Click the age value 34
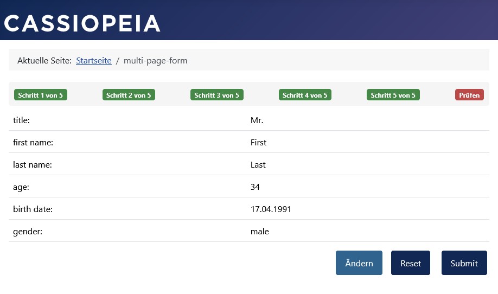This screenshot has width=498, height=294. (x=255, y=187)
